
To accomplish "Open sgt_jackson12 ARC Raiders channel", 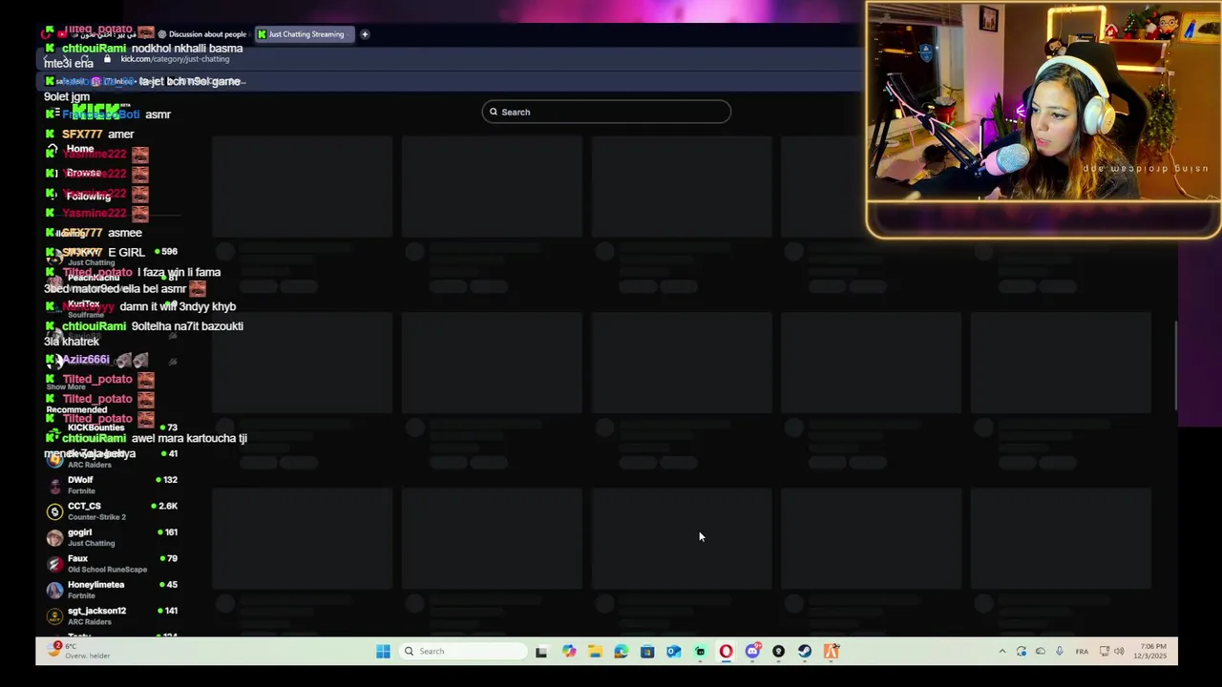I will pyautogui.click(x=113, y=615).
